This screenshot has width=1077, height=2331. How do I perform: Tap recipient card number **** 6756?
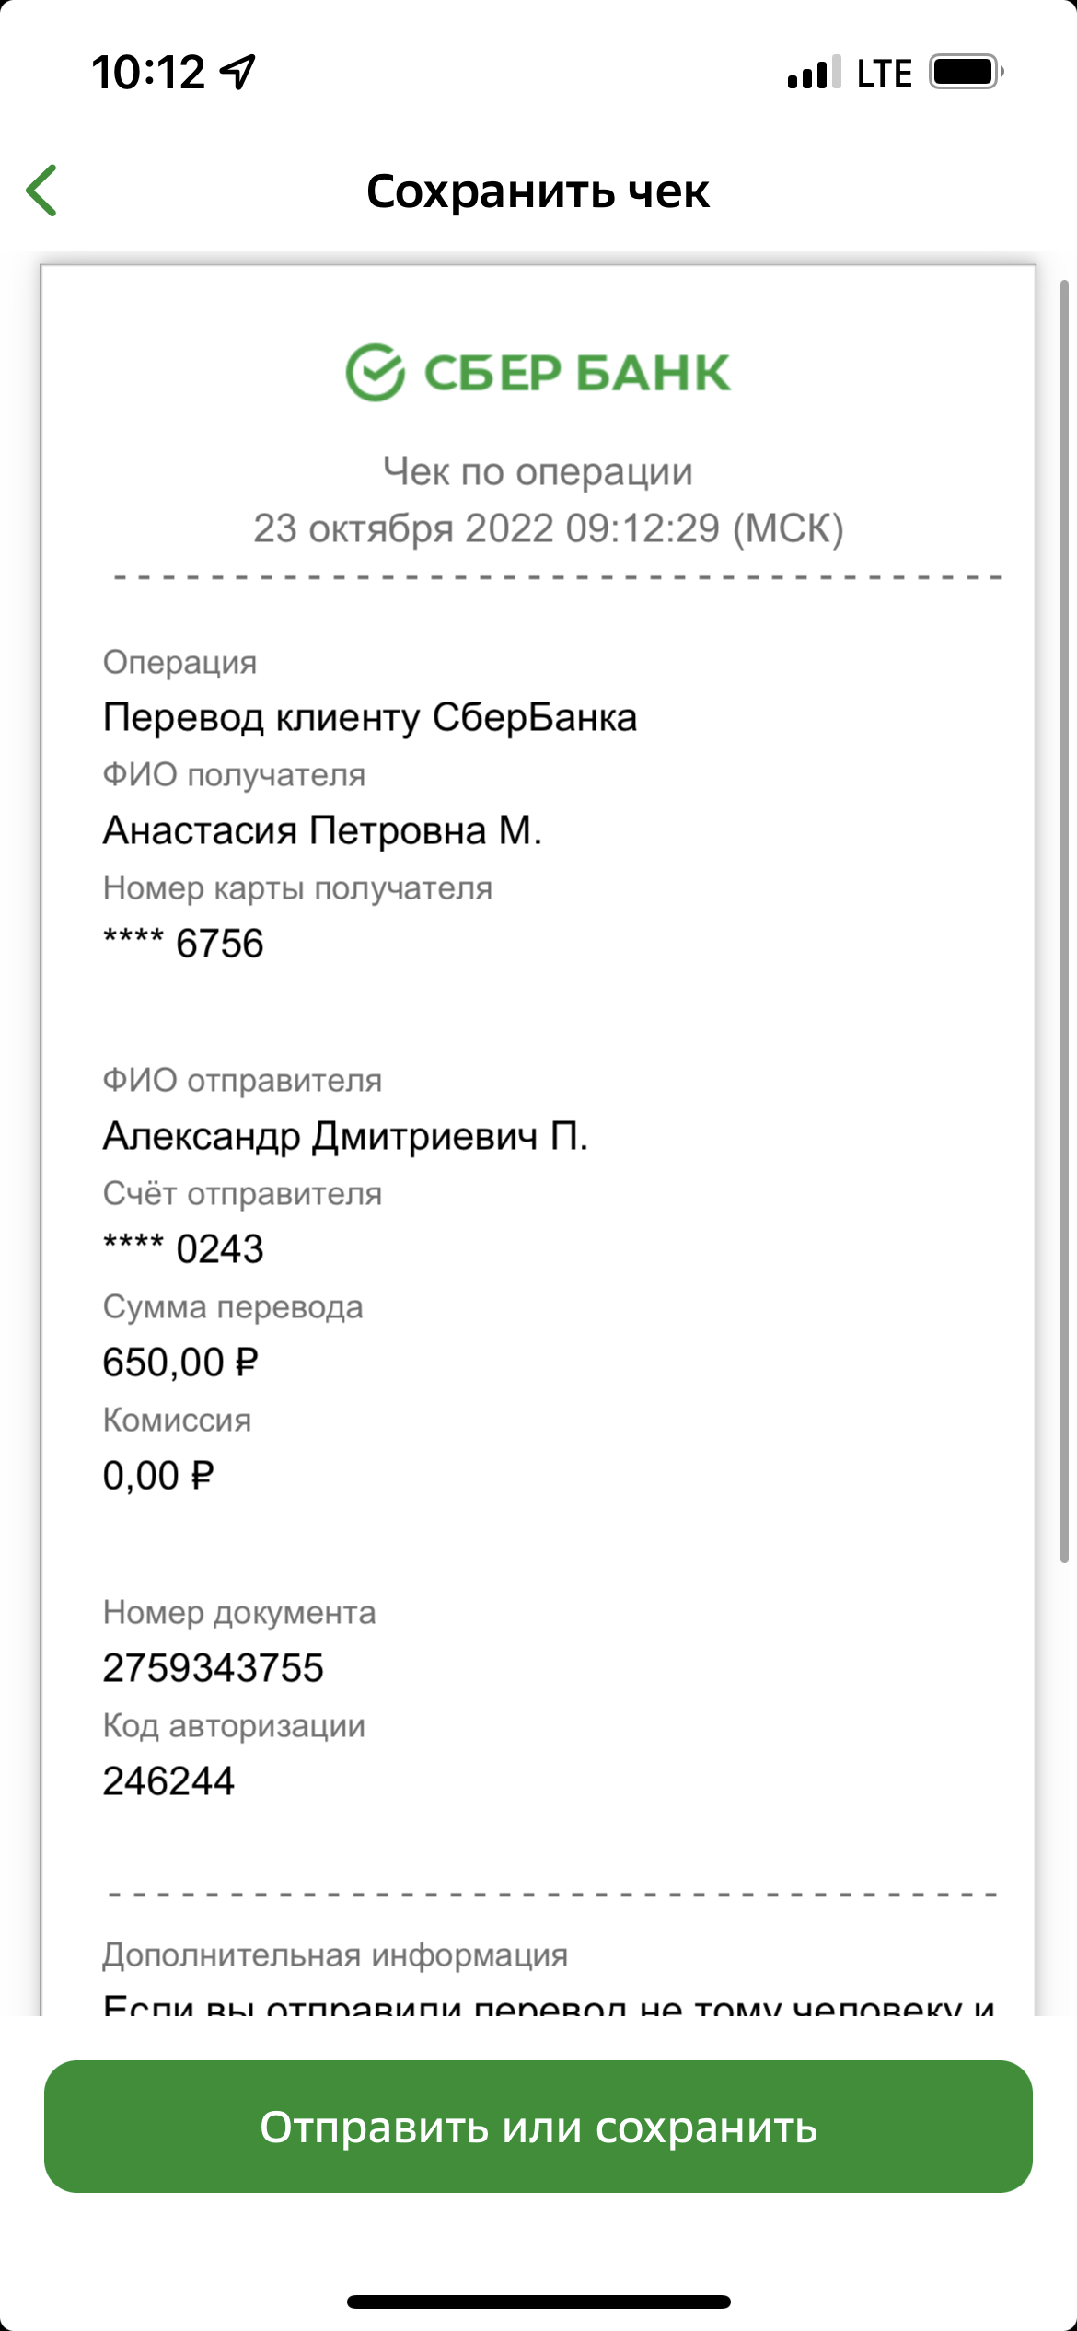coord(183,944)
